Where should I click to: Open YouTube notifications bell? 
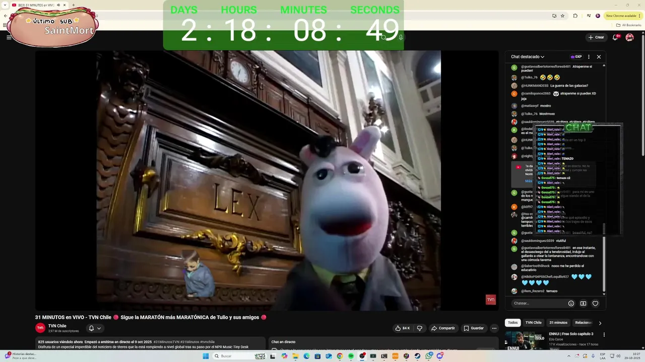pyautogui.click(x=616, y=37)
